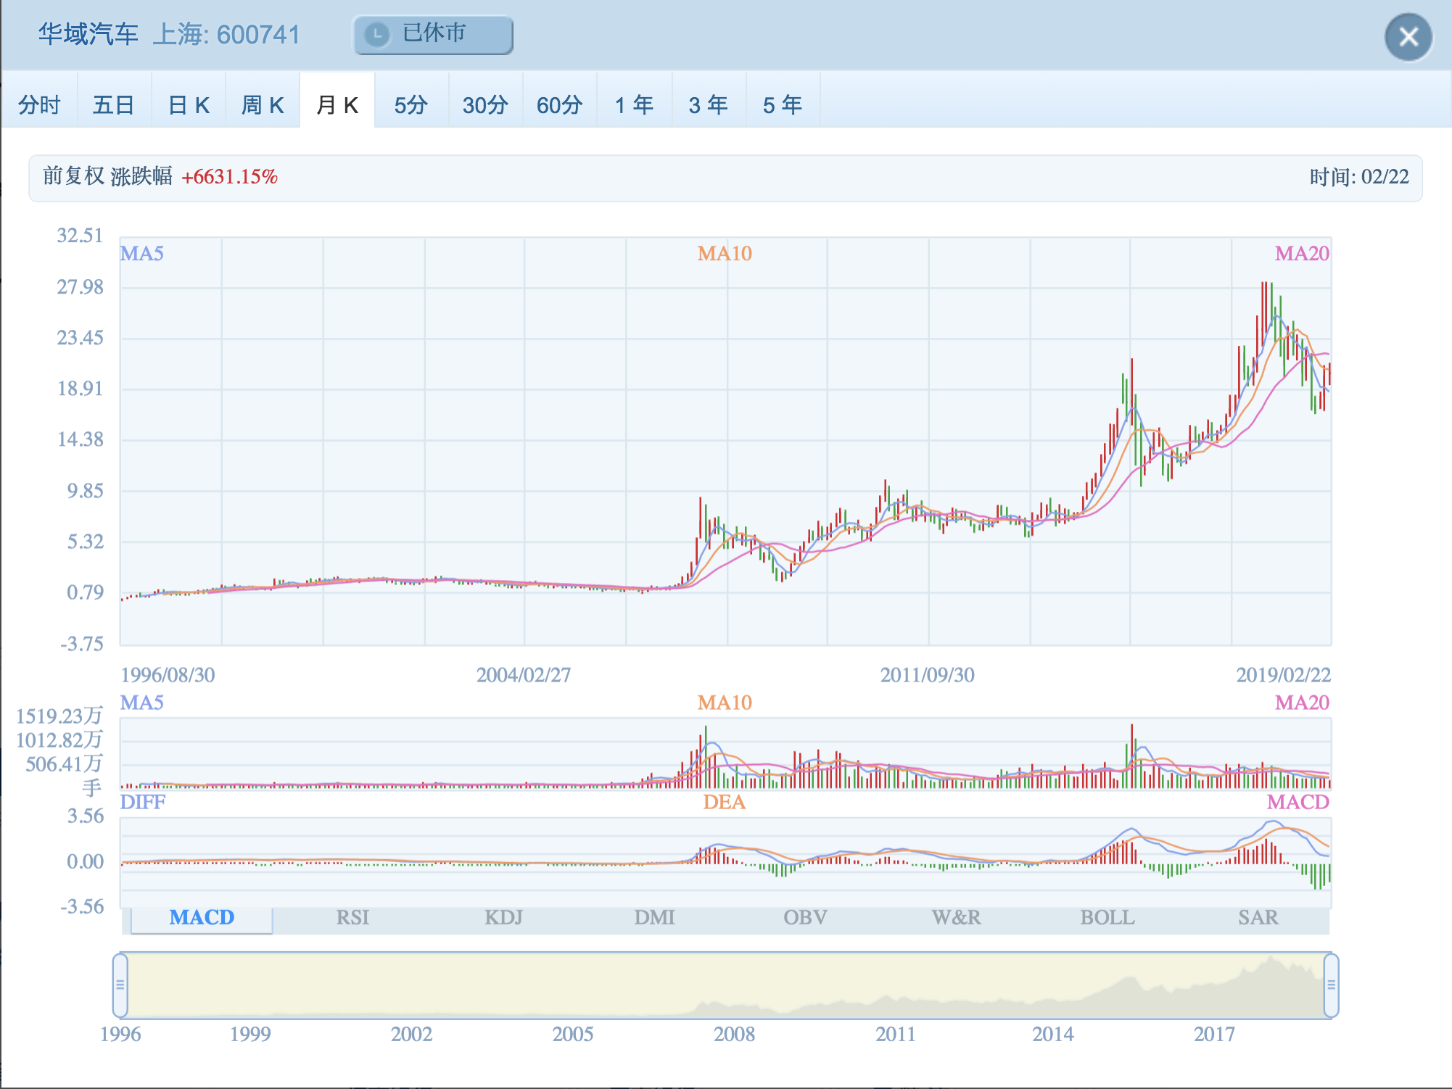Click the MA20 legend in price chart
The height and width of the screenshot is (1089, 1452).
coord(1302,254)
